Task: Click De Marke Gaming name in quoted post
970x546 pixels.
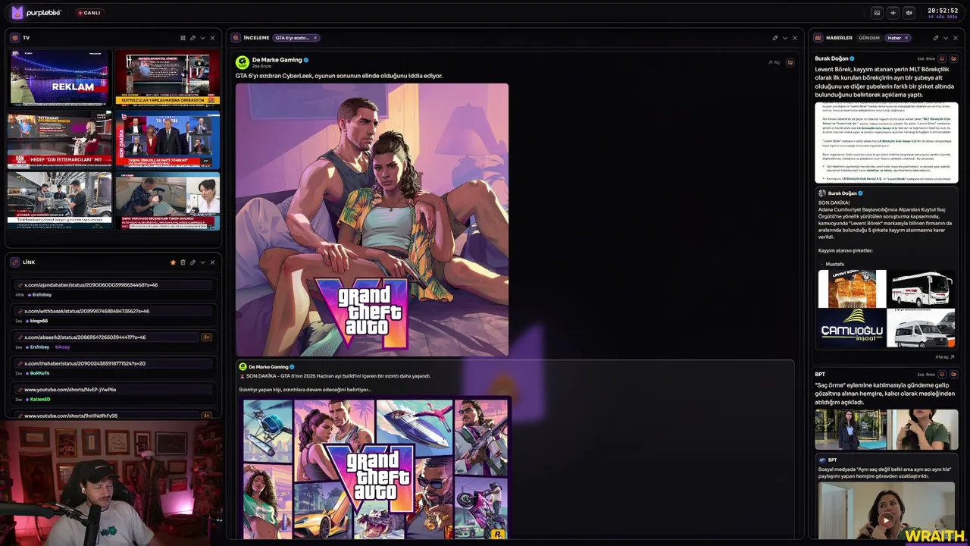Action: tap(268, 367)
